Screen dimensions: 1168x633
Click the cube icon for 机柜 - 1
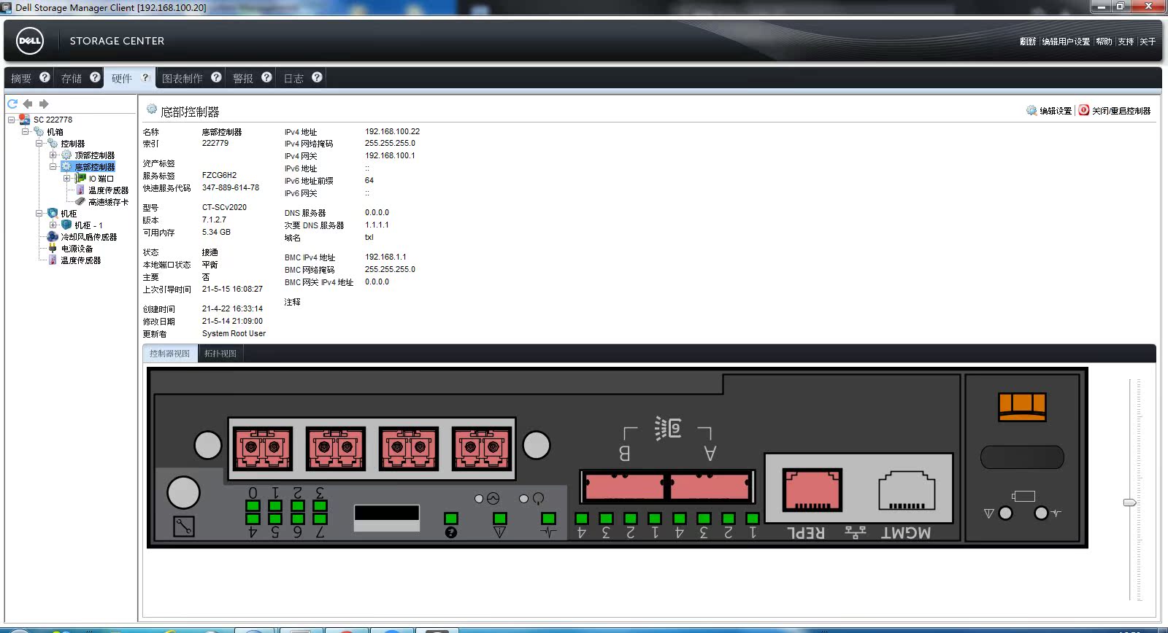(66, 225)
